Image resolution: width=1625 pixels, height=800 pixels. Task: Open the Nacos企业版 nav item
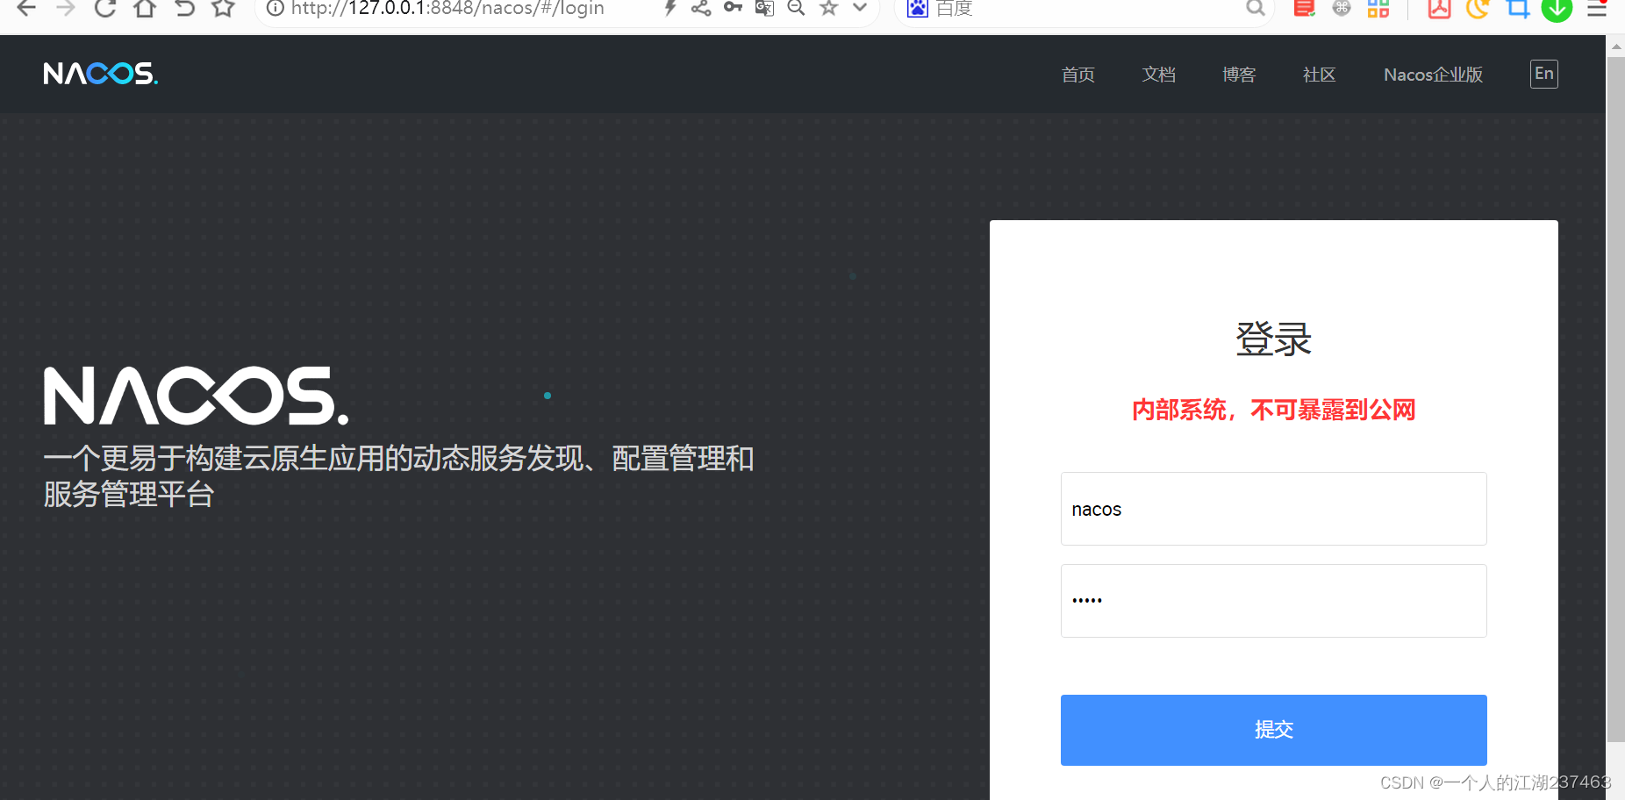(x=1434, y=75)
